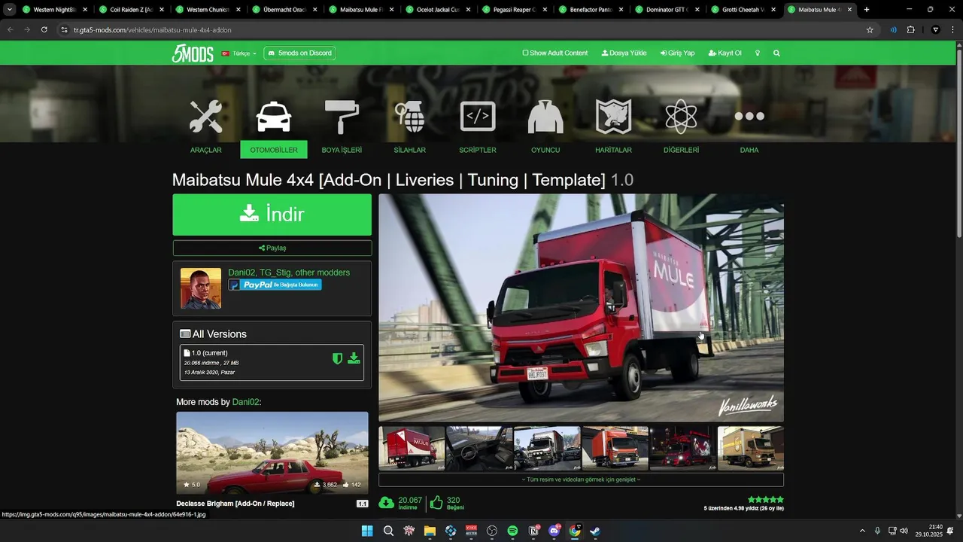Open the steering wheel interior thumbnail
This screenshot has width=963, height=542.
(x=479, y=449)
